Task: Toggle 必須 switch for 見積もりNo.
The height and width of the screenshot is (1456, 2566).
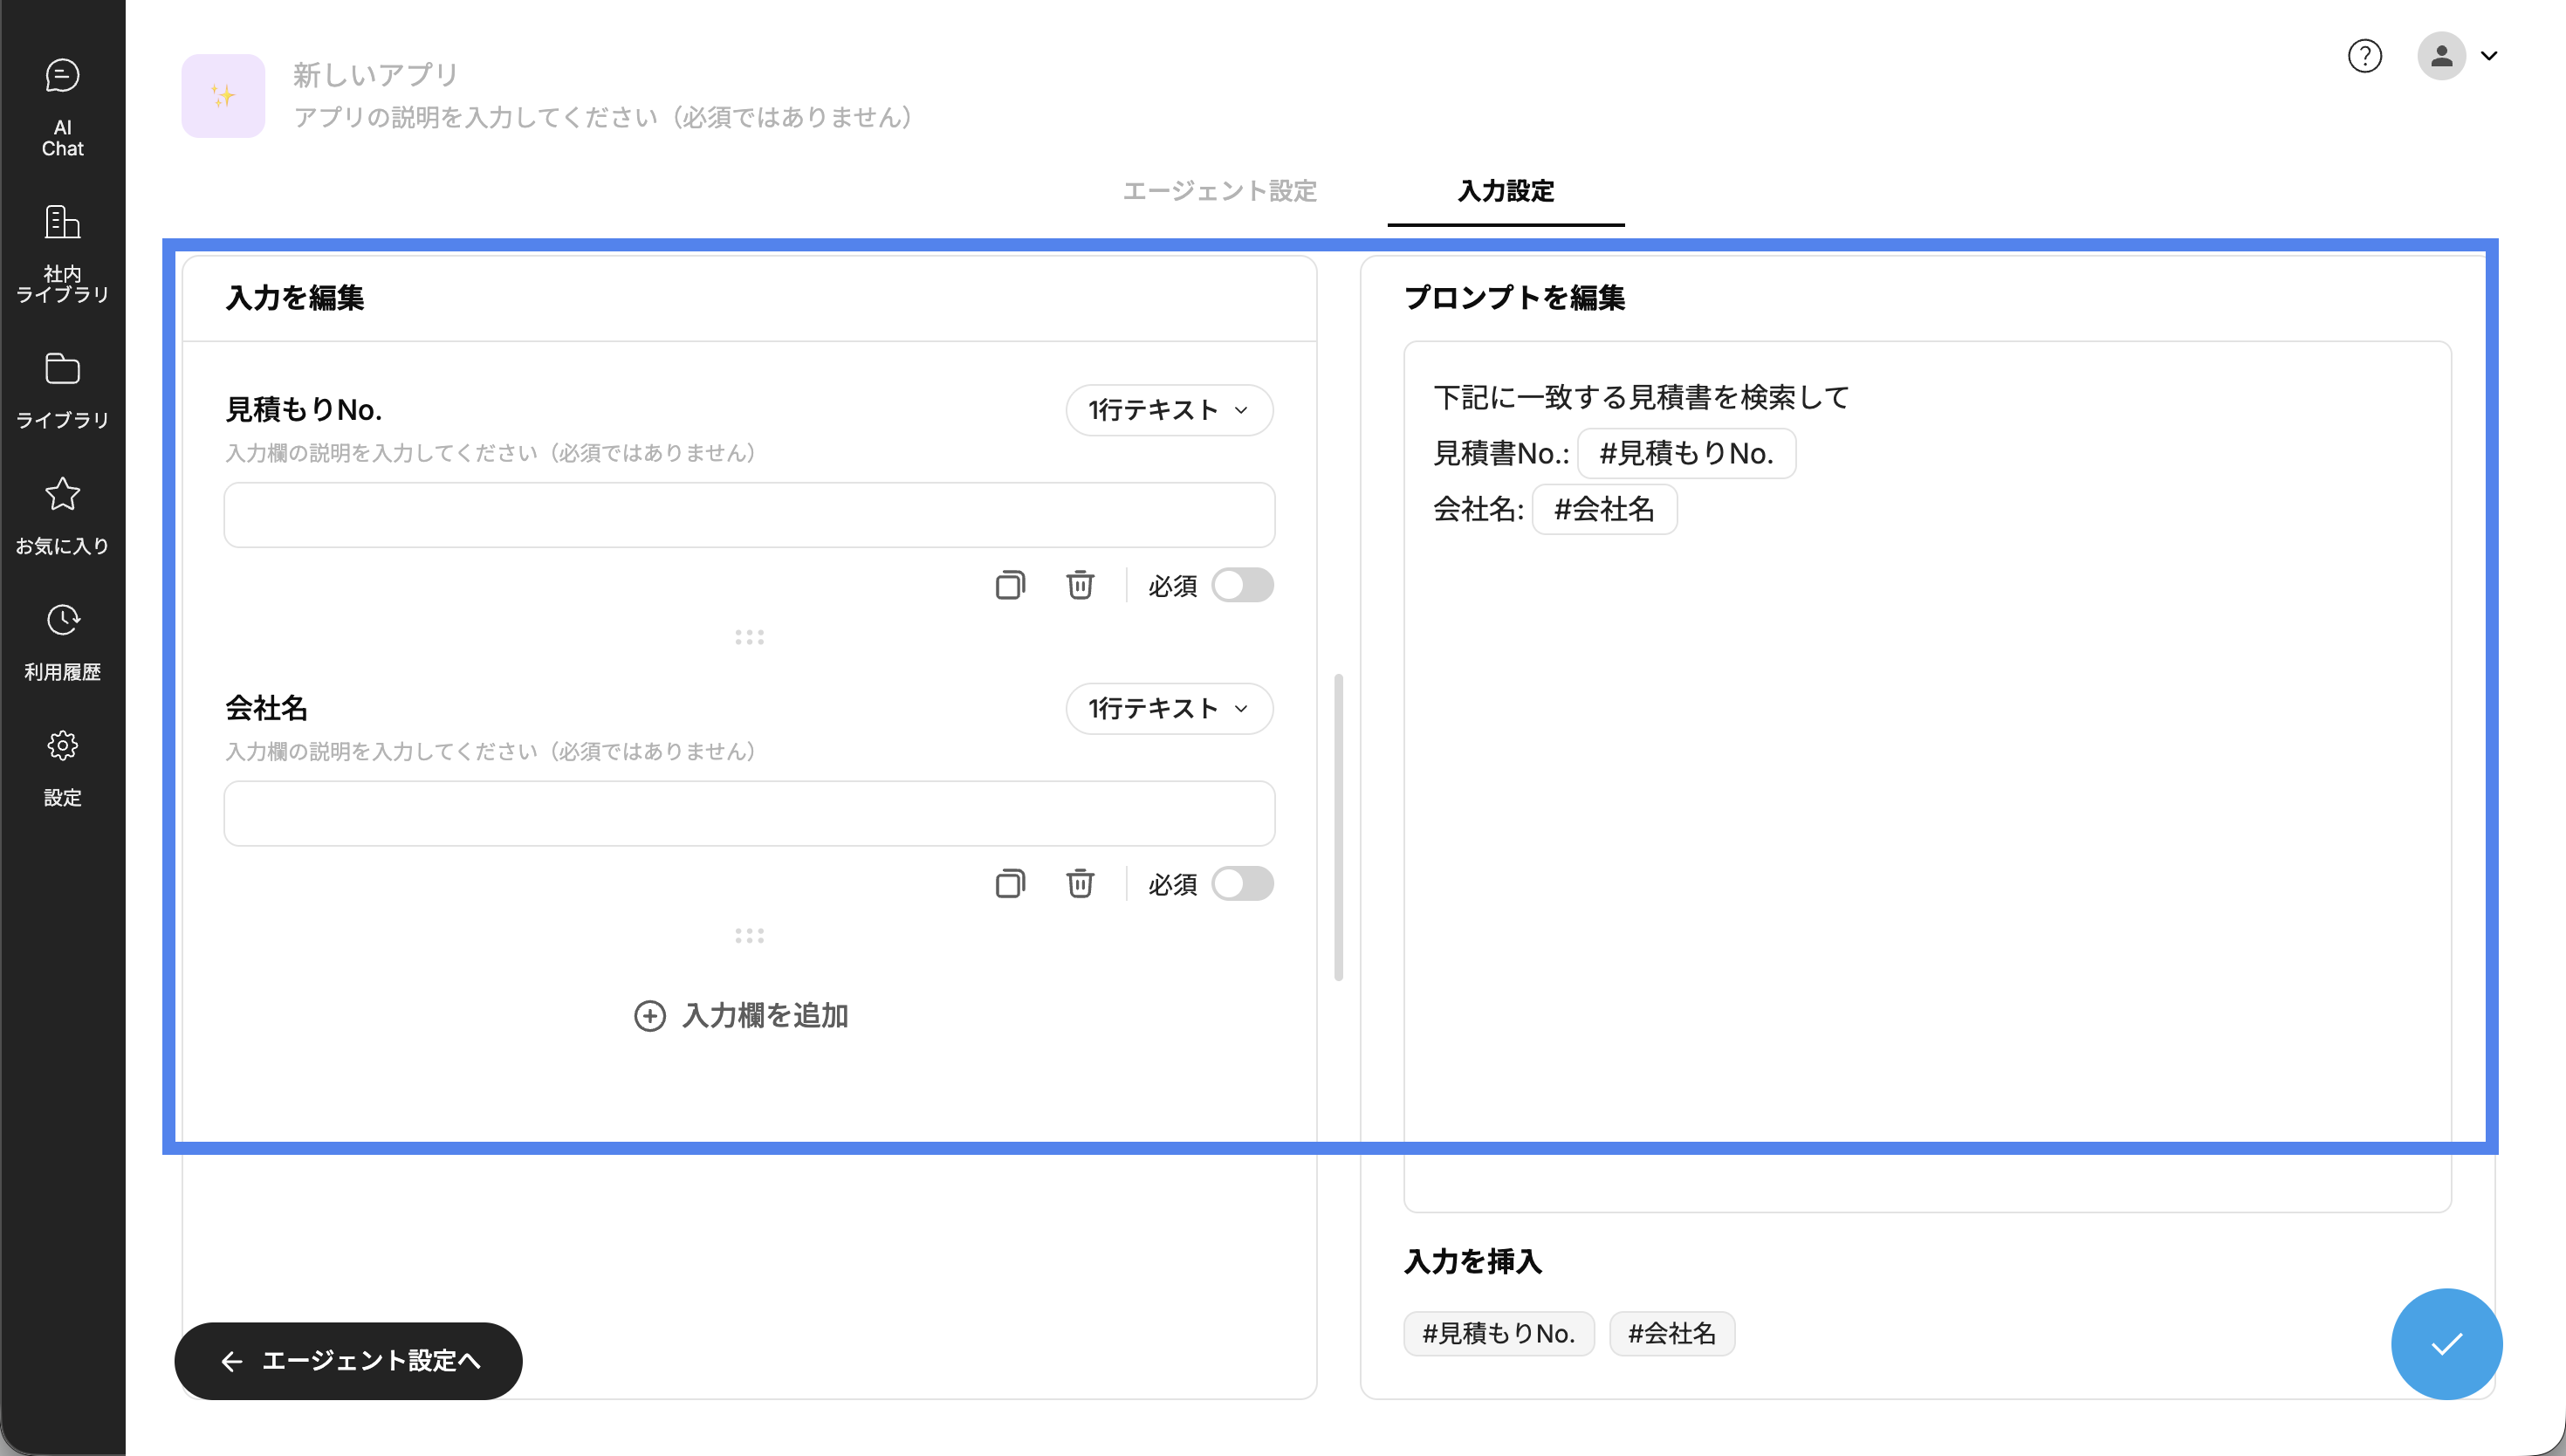Action: click(1241, 585)
